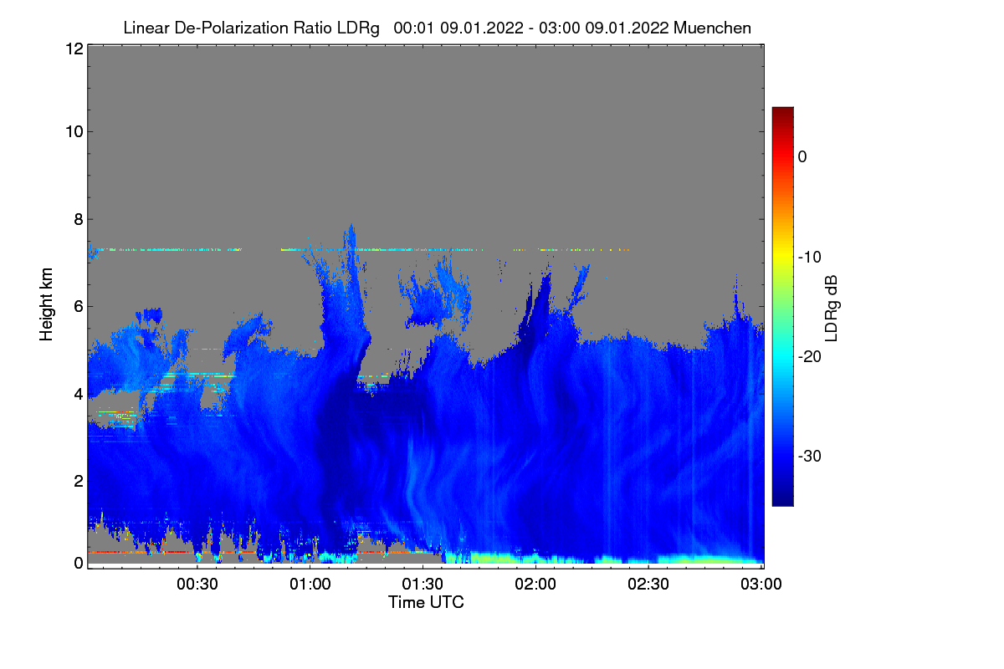Click the 'Muenchen' station name in title
The image size is (1004, 669).
coord(712,28)
